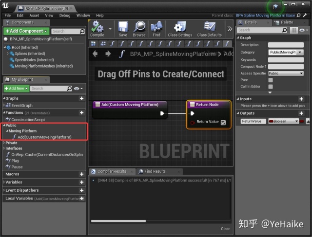This screenshot has height=237, width=312.
Task: Open the Debug menu
Action: click(65, 15)
